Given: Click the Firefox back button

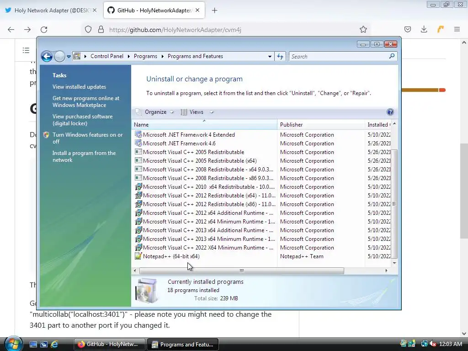Looking at the screenshot, I should [11, 30].
